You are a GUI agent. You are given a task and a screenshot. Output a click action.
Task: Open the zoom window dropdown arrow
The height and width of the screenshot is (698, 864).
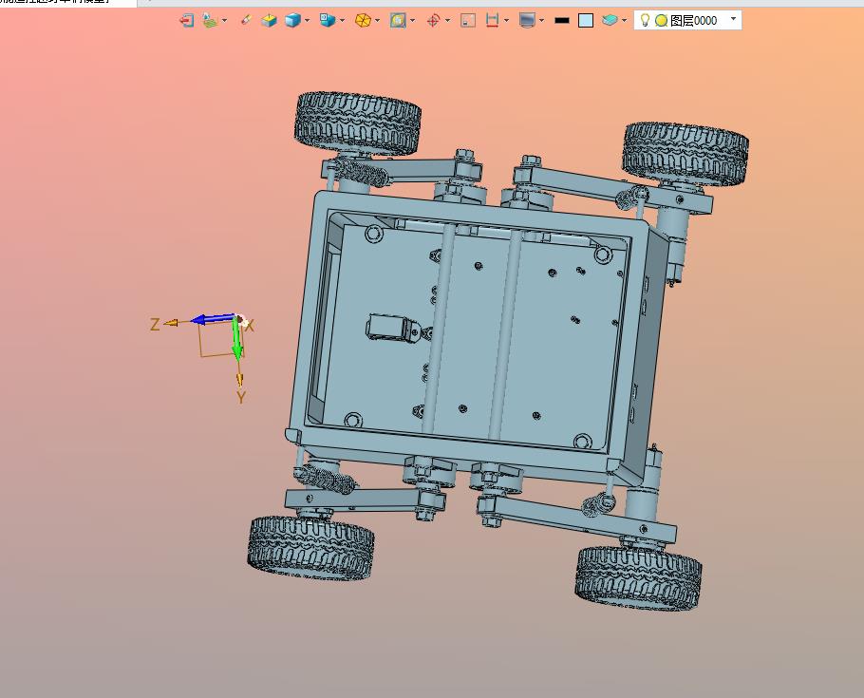point(413,21)
